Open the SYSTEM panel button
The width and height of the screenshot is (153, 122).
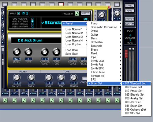click(130, 24)
